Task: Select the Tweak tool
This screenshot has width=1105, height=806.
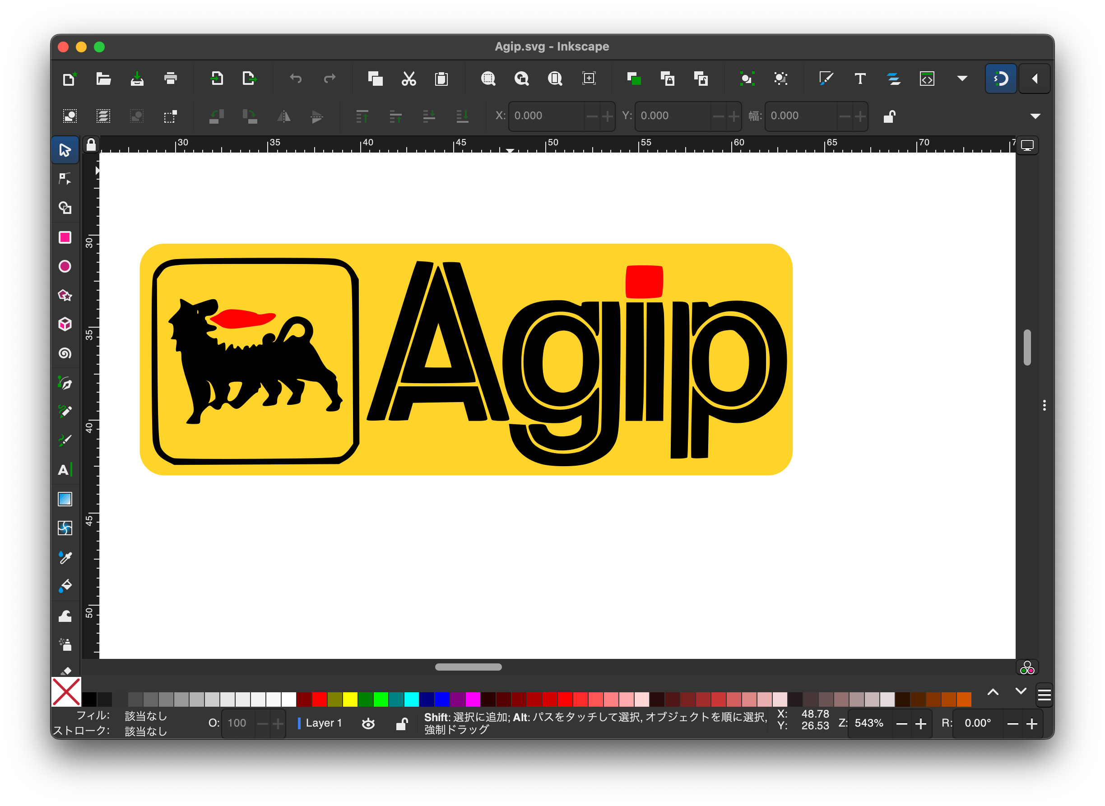Action: click(65, 616)
